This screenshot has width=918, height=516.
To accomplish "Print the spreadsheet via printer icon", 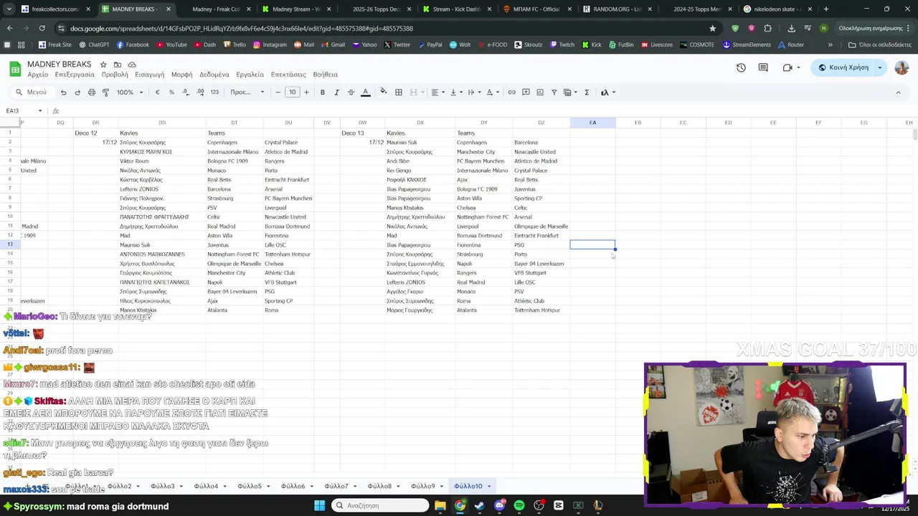I will [92, 92].
